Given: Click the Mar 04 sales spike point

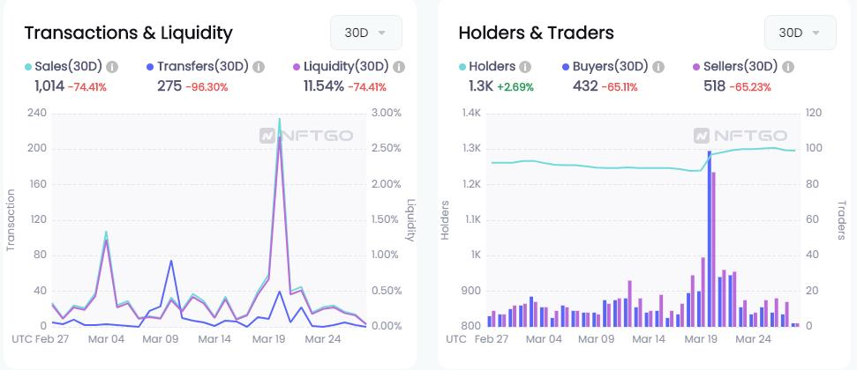Looking at the screenshot, I should tap(106, 232).
